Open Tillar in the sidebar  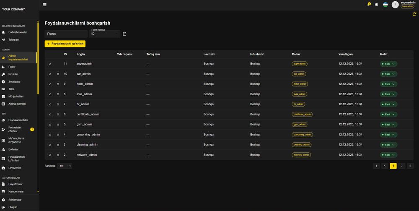(x=18, y=89)
